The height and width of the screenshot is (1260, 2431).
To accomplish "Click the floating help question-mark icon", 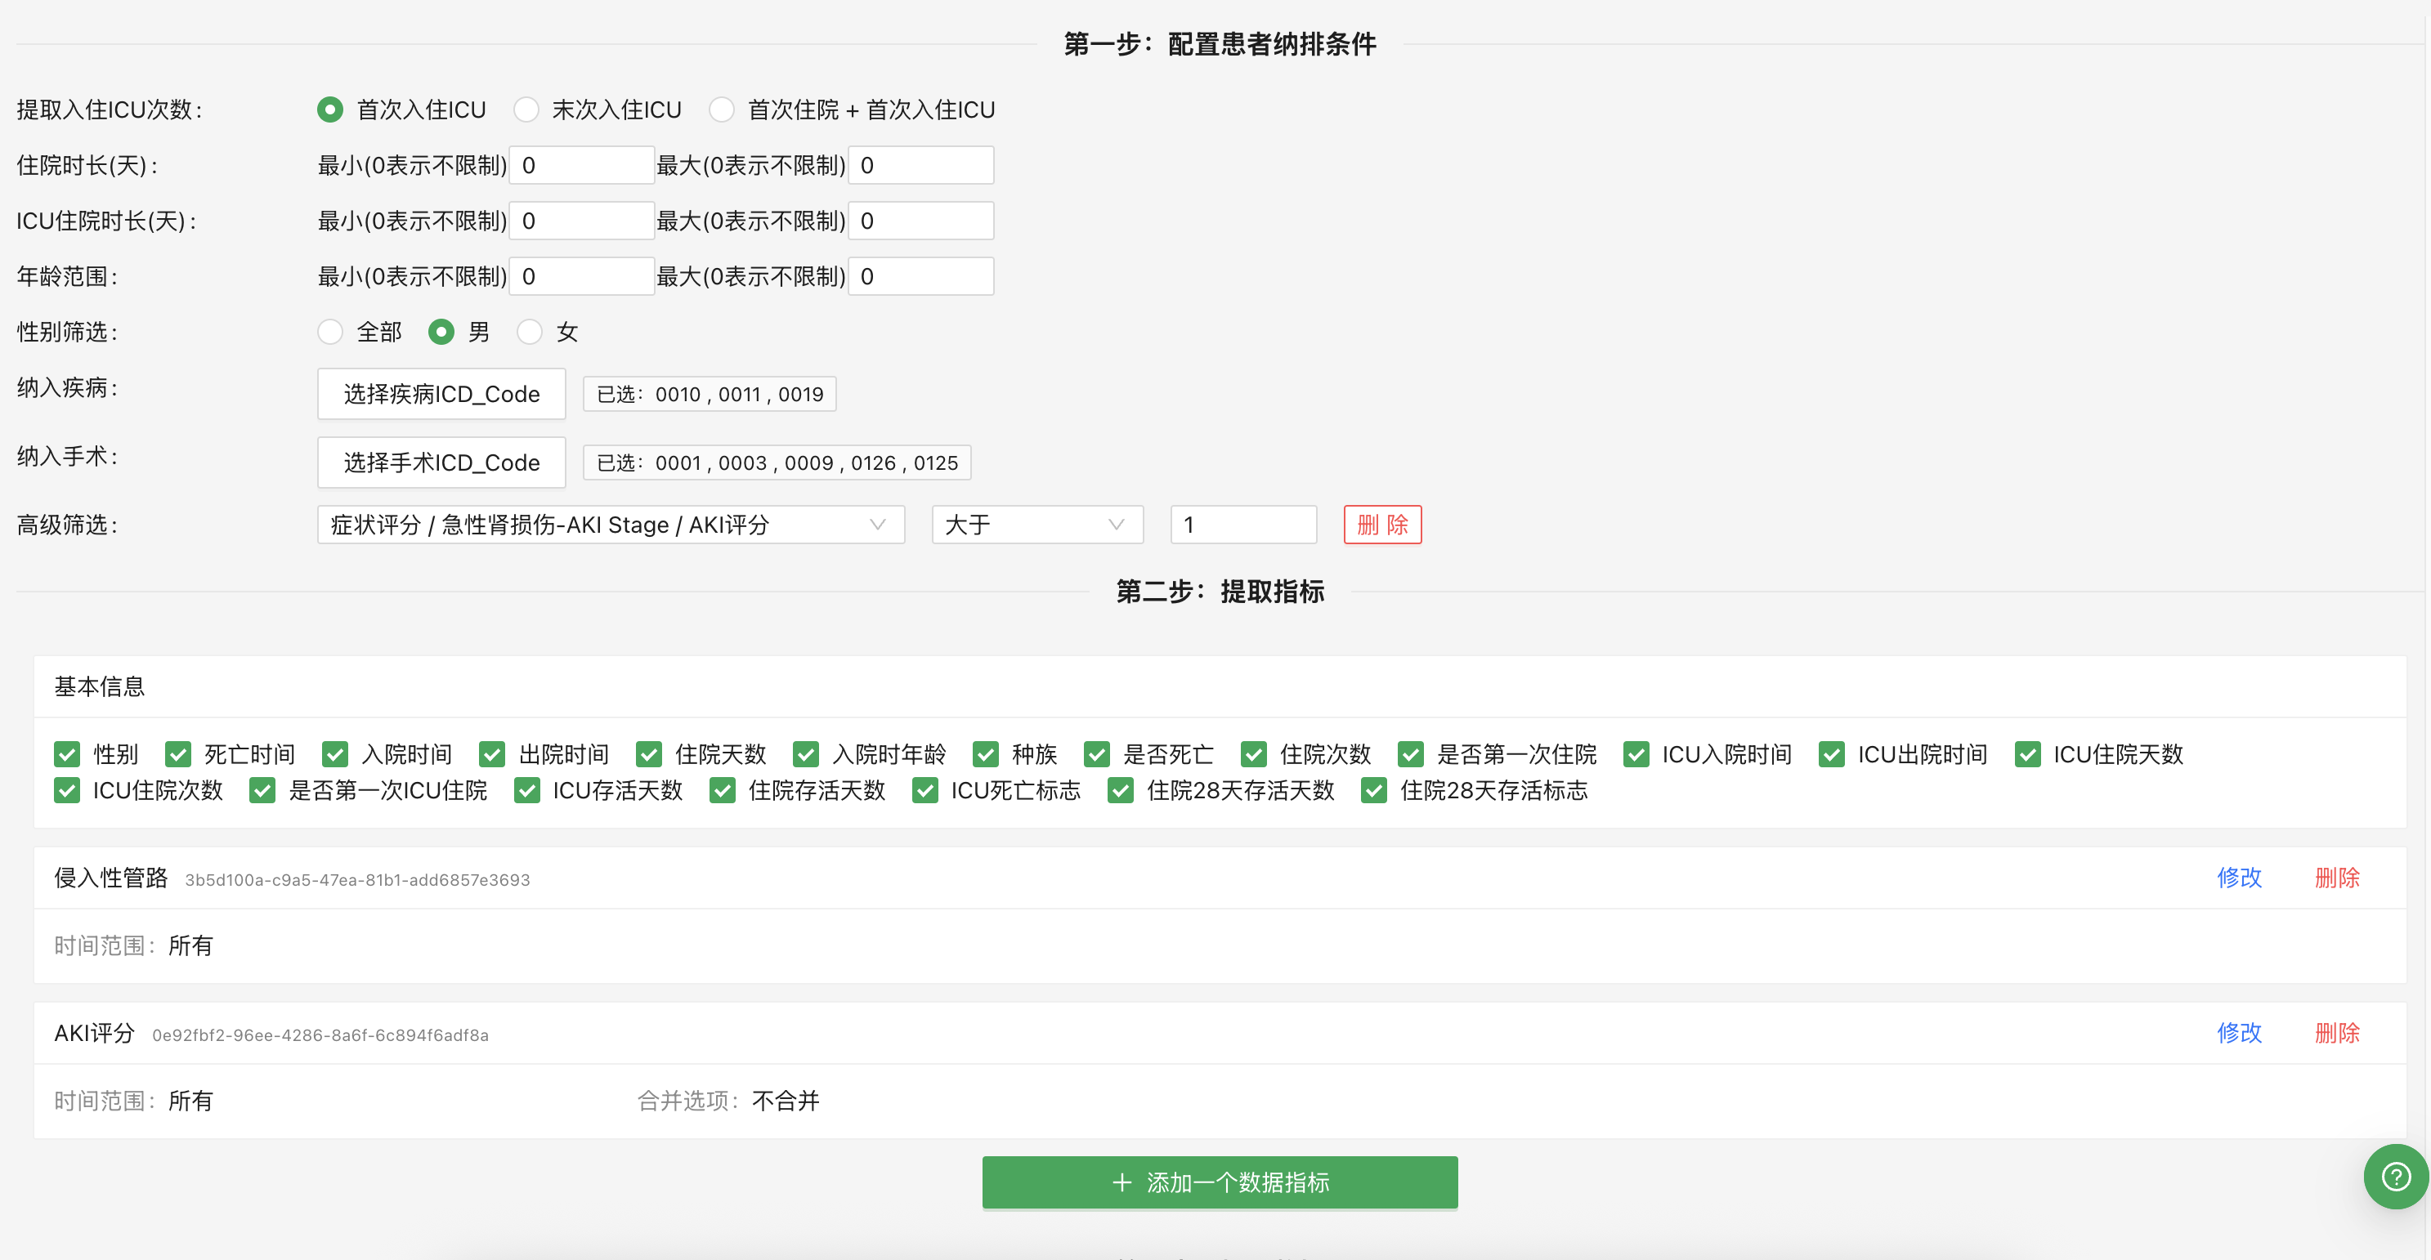I will [2395, 1176].
